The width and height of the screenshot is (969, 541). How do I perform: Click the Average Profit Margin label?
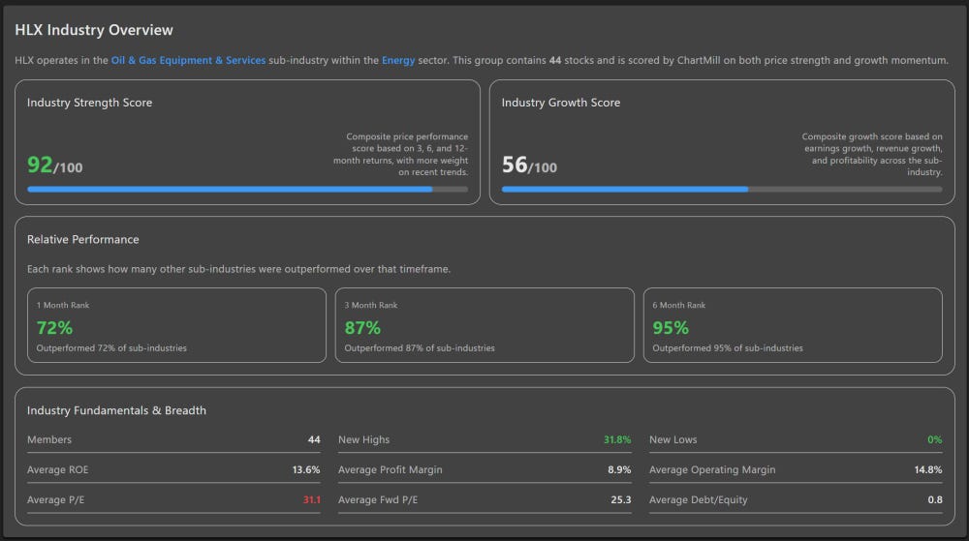click(390, 469)
